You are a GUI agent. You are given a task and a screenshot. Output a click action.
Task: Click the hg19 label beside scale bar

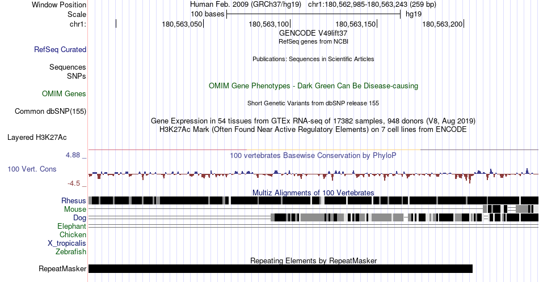[414, 14]
